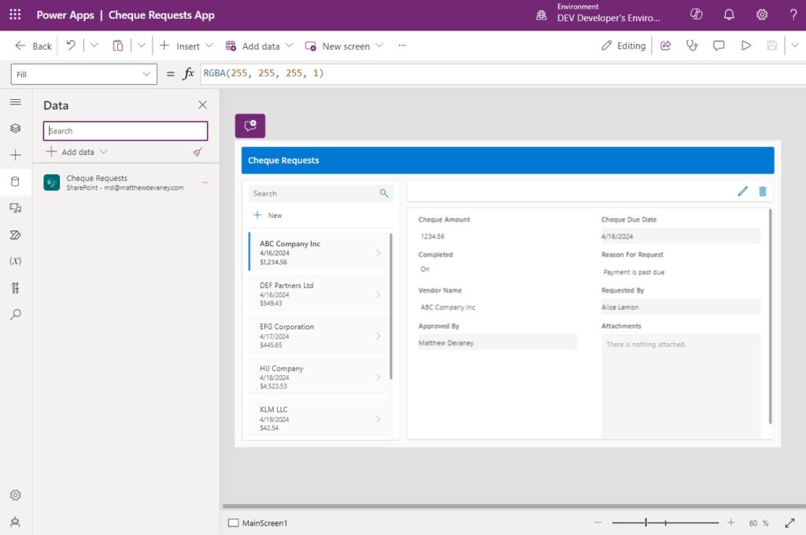Open the Variables pane
806x535 pixels.
[x=14, y=260]
